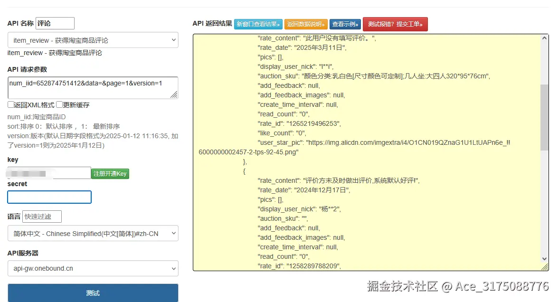Click the 快速过滤 language filter box
Viewport: 558px width, 302px height.
point(42,216)
